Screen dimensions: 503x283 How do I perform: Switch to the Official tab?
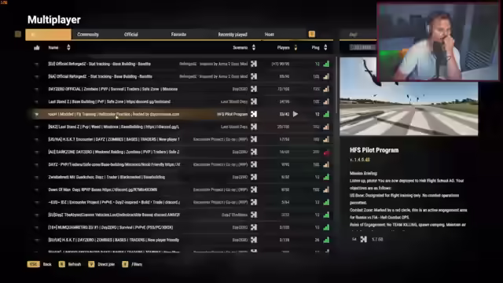pyautogui.click(x=131, y=35)
